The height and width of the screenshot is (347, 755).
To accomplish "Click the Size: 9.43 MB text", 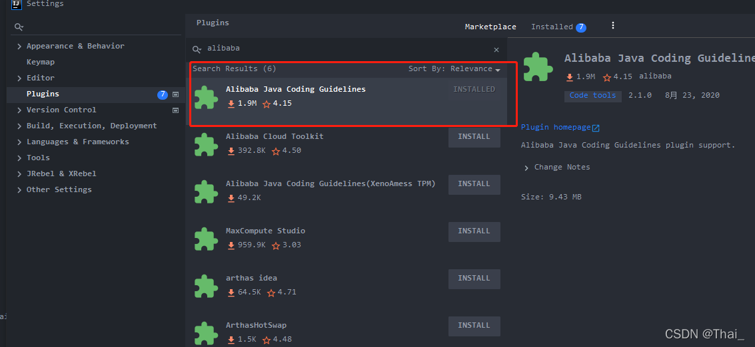I will click(551, 197).
